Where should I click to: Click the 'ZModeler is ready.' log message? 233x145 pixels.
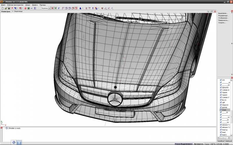(x=14, y=128)
